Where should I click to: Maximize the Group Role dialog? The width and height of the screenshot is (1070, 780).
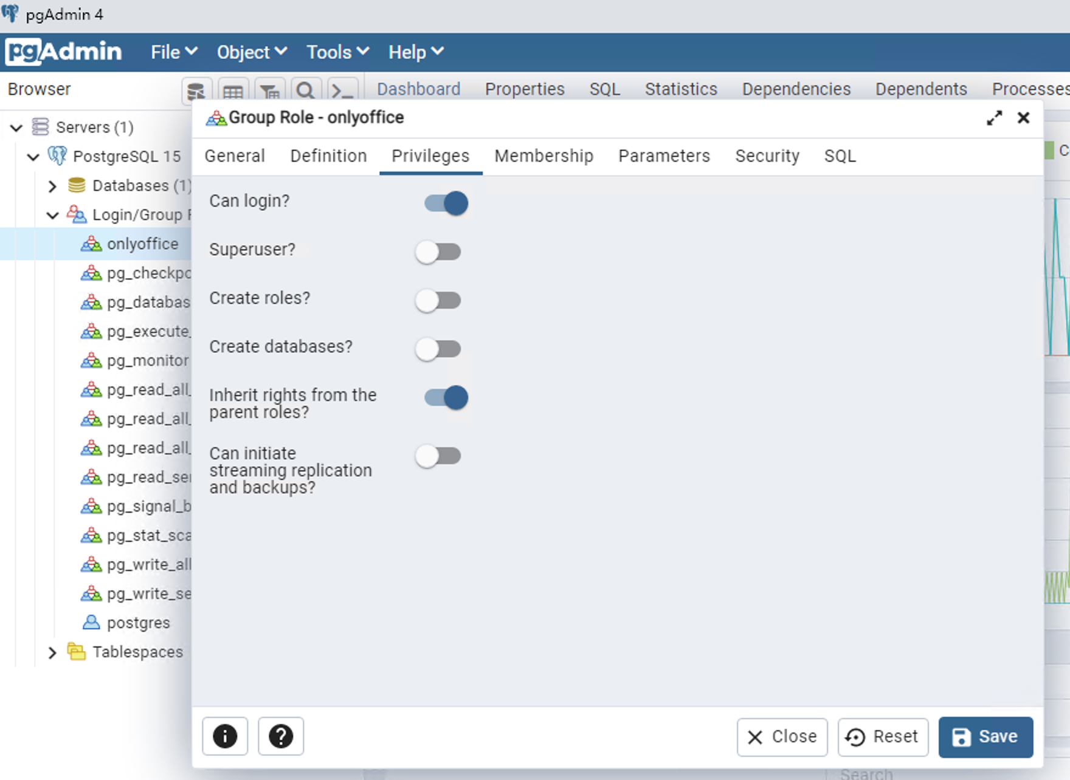tap(995, 118)
